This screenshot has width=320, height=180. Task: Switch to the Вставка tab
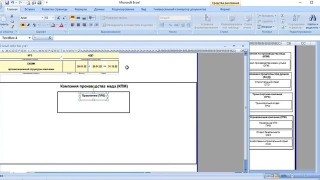coord(29,9)
